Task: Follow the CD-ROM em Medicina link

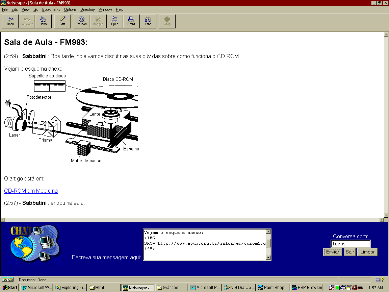Action: [31, 191]
